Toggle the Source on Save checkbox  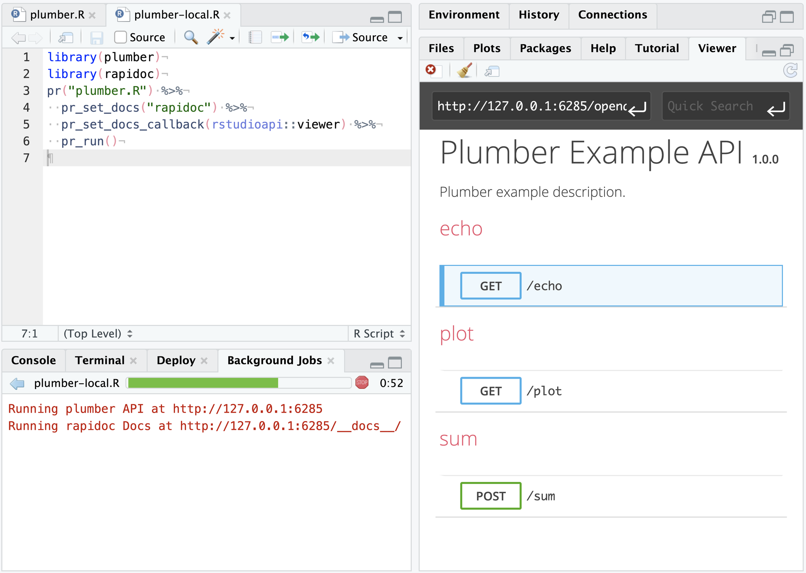(120, 37)
